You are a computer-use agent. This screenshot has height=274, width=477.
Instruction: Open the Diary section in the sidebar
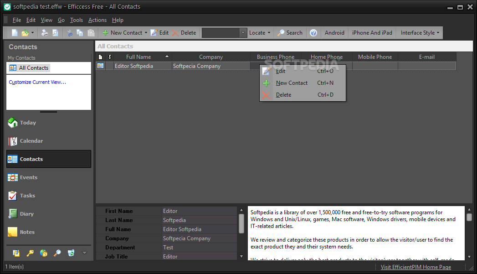click(49, 214)
